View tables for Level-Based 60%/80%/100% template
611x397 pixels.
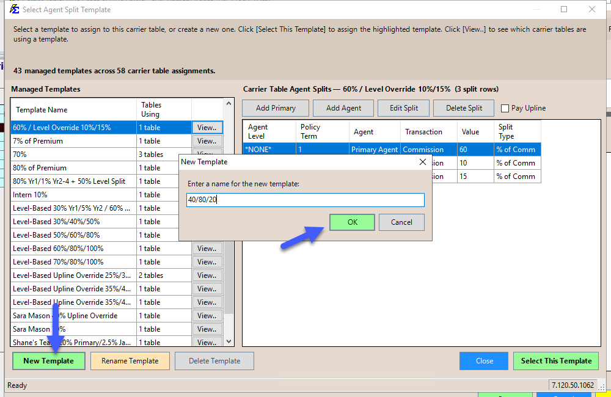click(207, 249)
